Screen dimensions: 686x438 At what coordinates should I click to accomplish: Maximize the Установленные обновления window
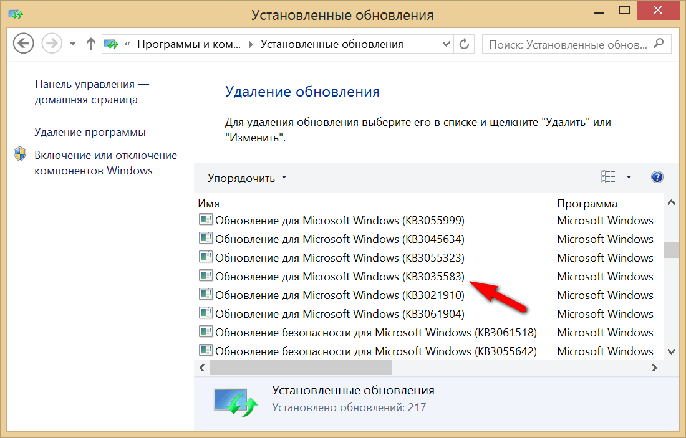coord(624,11)
